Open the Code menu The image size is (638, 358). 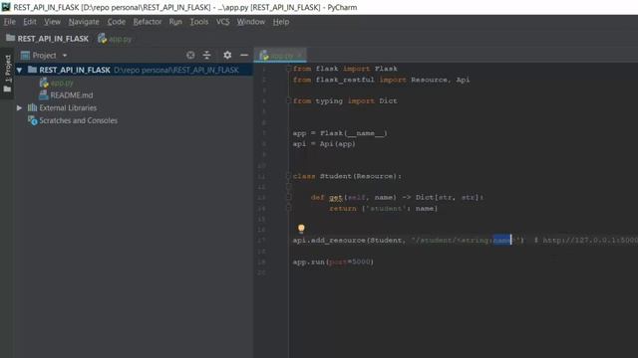coord(117,22)
